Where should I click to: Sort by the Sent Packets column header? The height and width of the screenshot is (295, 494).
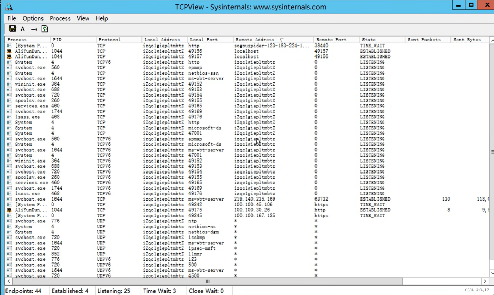428,40
